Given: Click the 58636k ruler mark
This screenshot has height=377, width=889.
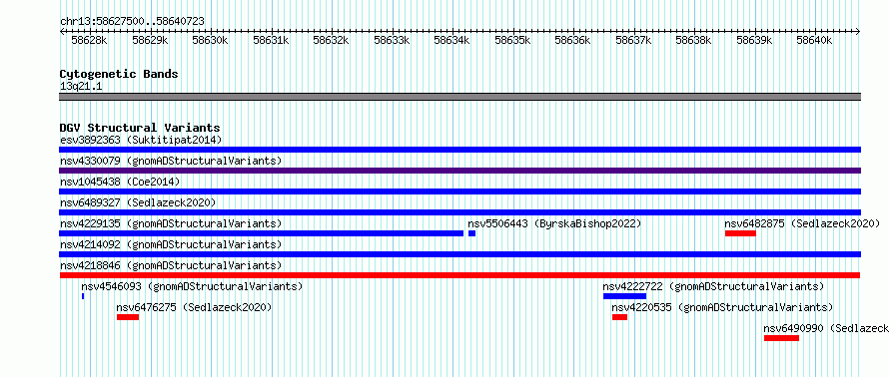Looking at the screenshot, I should 572,40.
